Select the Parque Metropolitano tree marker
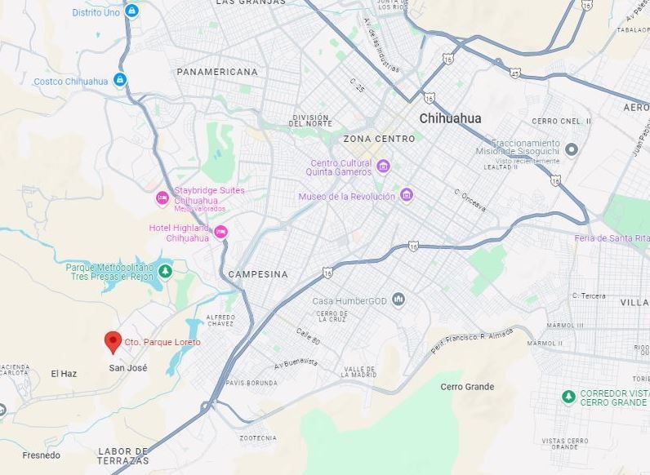This screenshot has height=475, width=650. click(x=166, y=272)
